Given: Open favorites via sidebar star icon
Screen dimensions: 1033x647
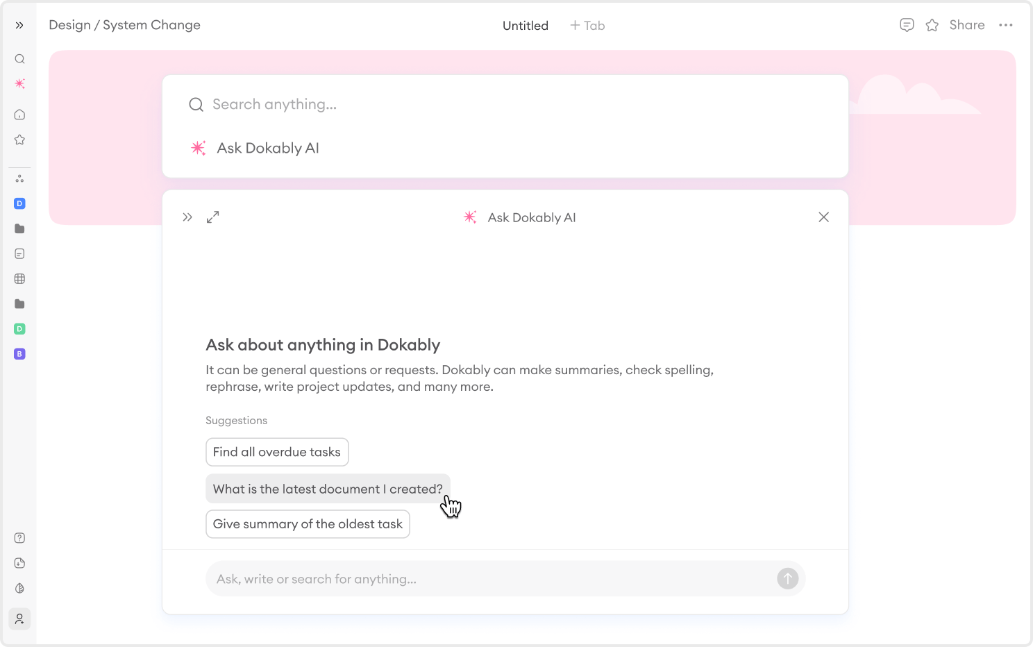Looking at the screenshot, I should tap(19, 140).
